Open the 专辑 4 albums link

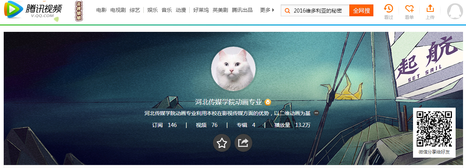(246, 125)
